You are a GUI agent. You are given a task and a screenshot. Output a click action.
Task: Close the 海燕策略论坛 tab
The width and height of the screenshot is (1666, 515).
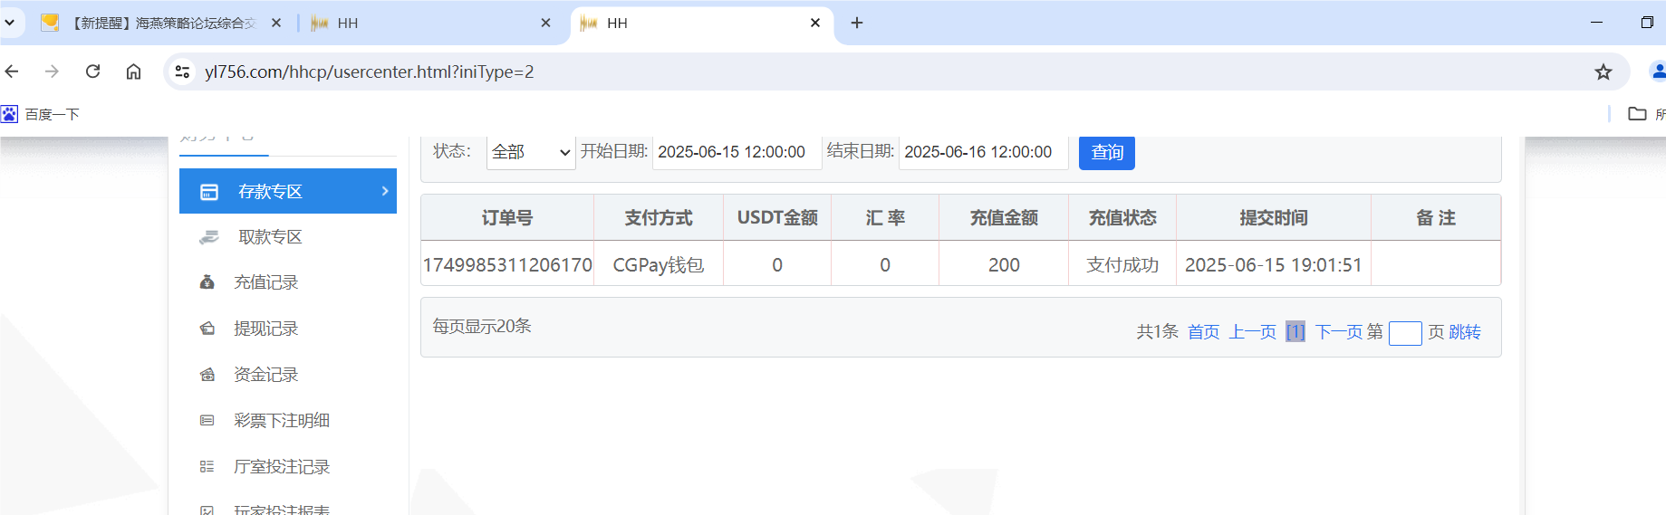[276, 23]
